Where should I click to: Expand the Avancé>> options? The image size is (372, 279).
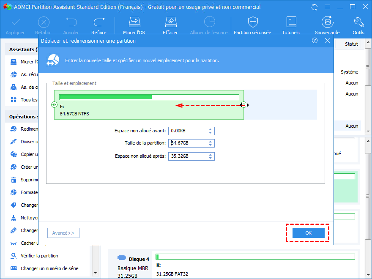(x=63, y=233)
